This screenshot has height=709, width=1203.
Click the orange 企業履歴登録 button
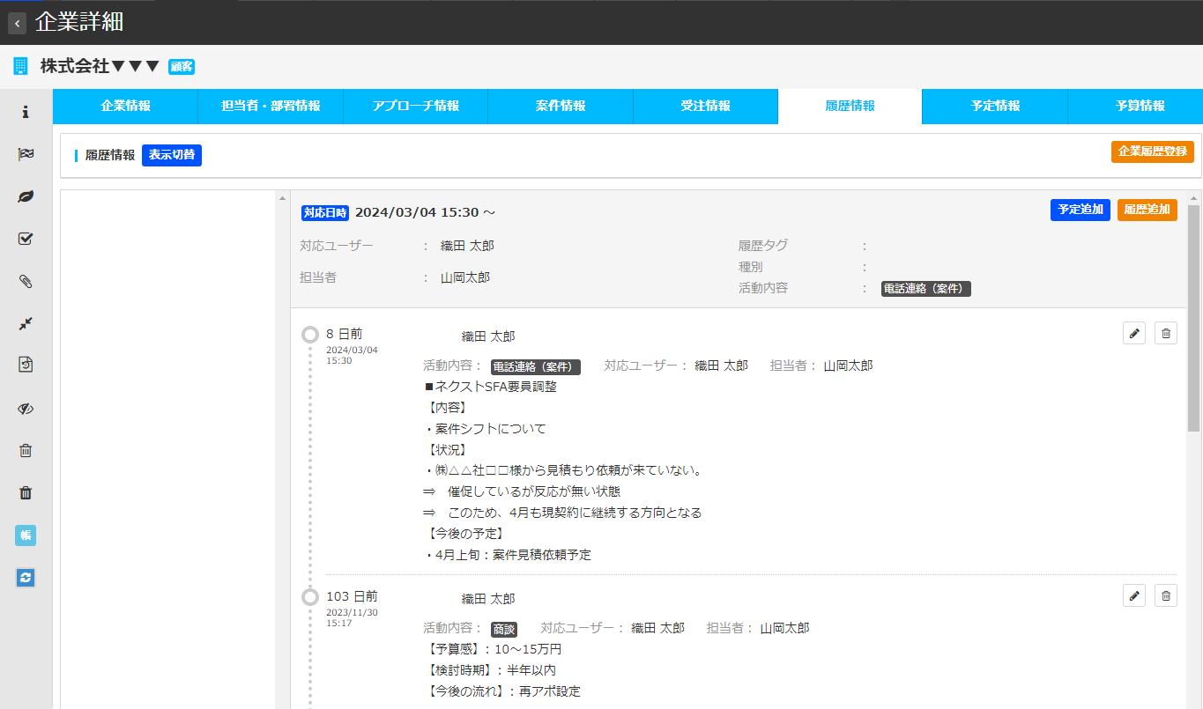(x=1152, y=151)
